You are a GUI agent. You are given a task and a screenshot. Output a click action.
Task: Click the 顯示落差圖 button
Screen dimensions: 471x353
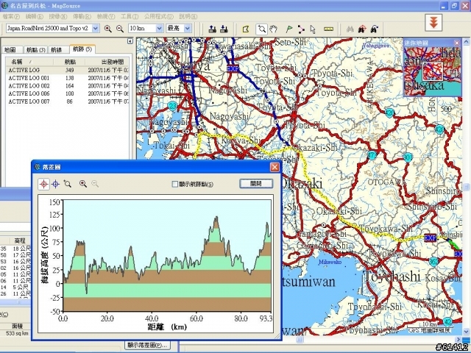pyautogui.click(x=147, y=345)
